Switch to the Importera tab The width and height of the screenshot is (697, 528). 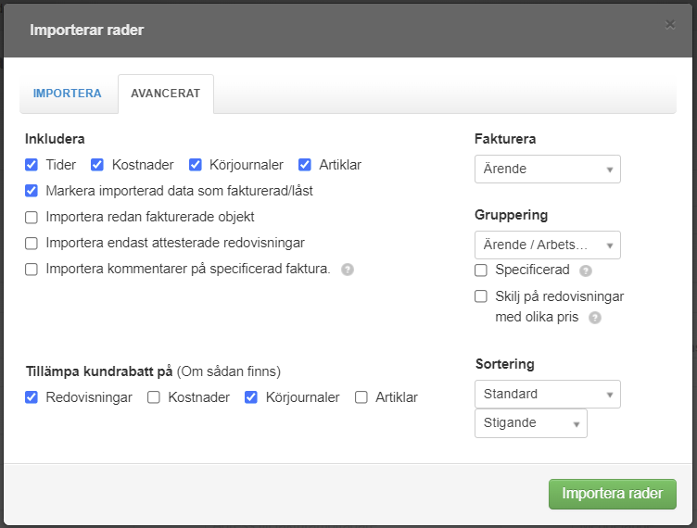tap(68, 94)
